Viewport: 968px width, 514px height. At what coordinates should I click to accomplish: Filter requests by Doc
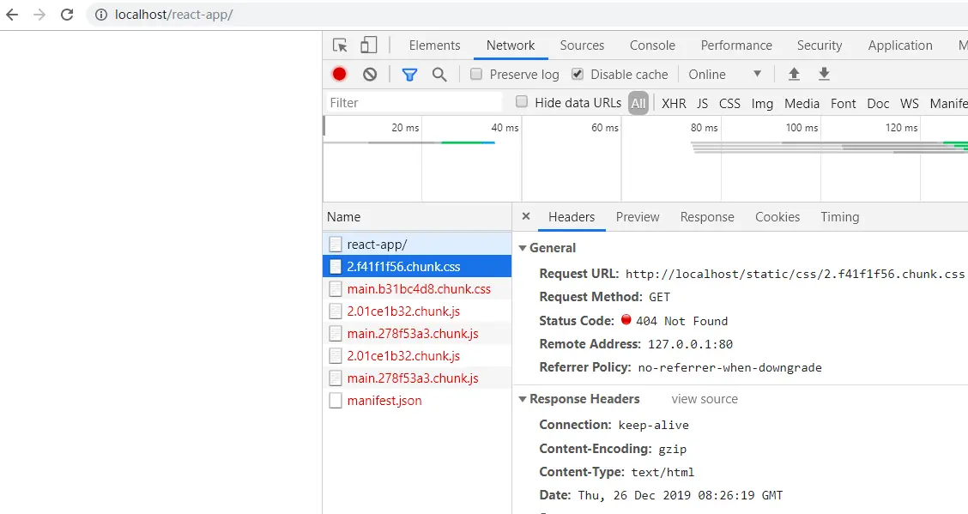click(878, 103)
